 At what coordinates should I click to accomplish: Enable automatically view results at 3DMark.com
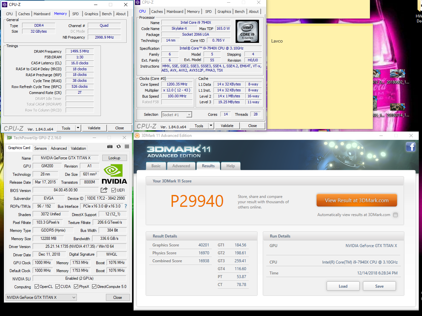[x=395, y=215]
